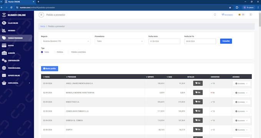Open the En pausa profile chip
Screen dimensions: 261x138
coord(249,8)
